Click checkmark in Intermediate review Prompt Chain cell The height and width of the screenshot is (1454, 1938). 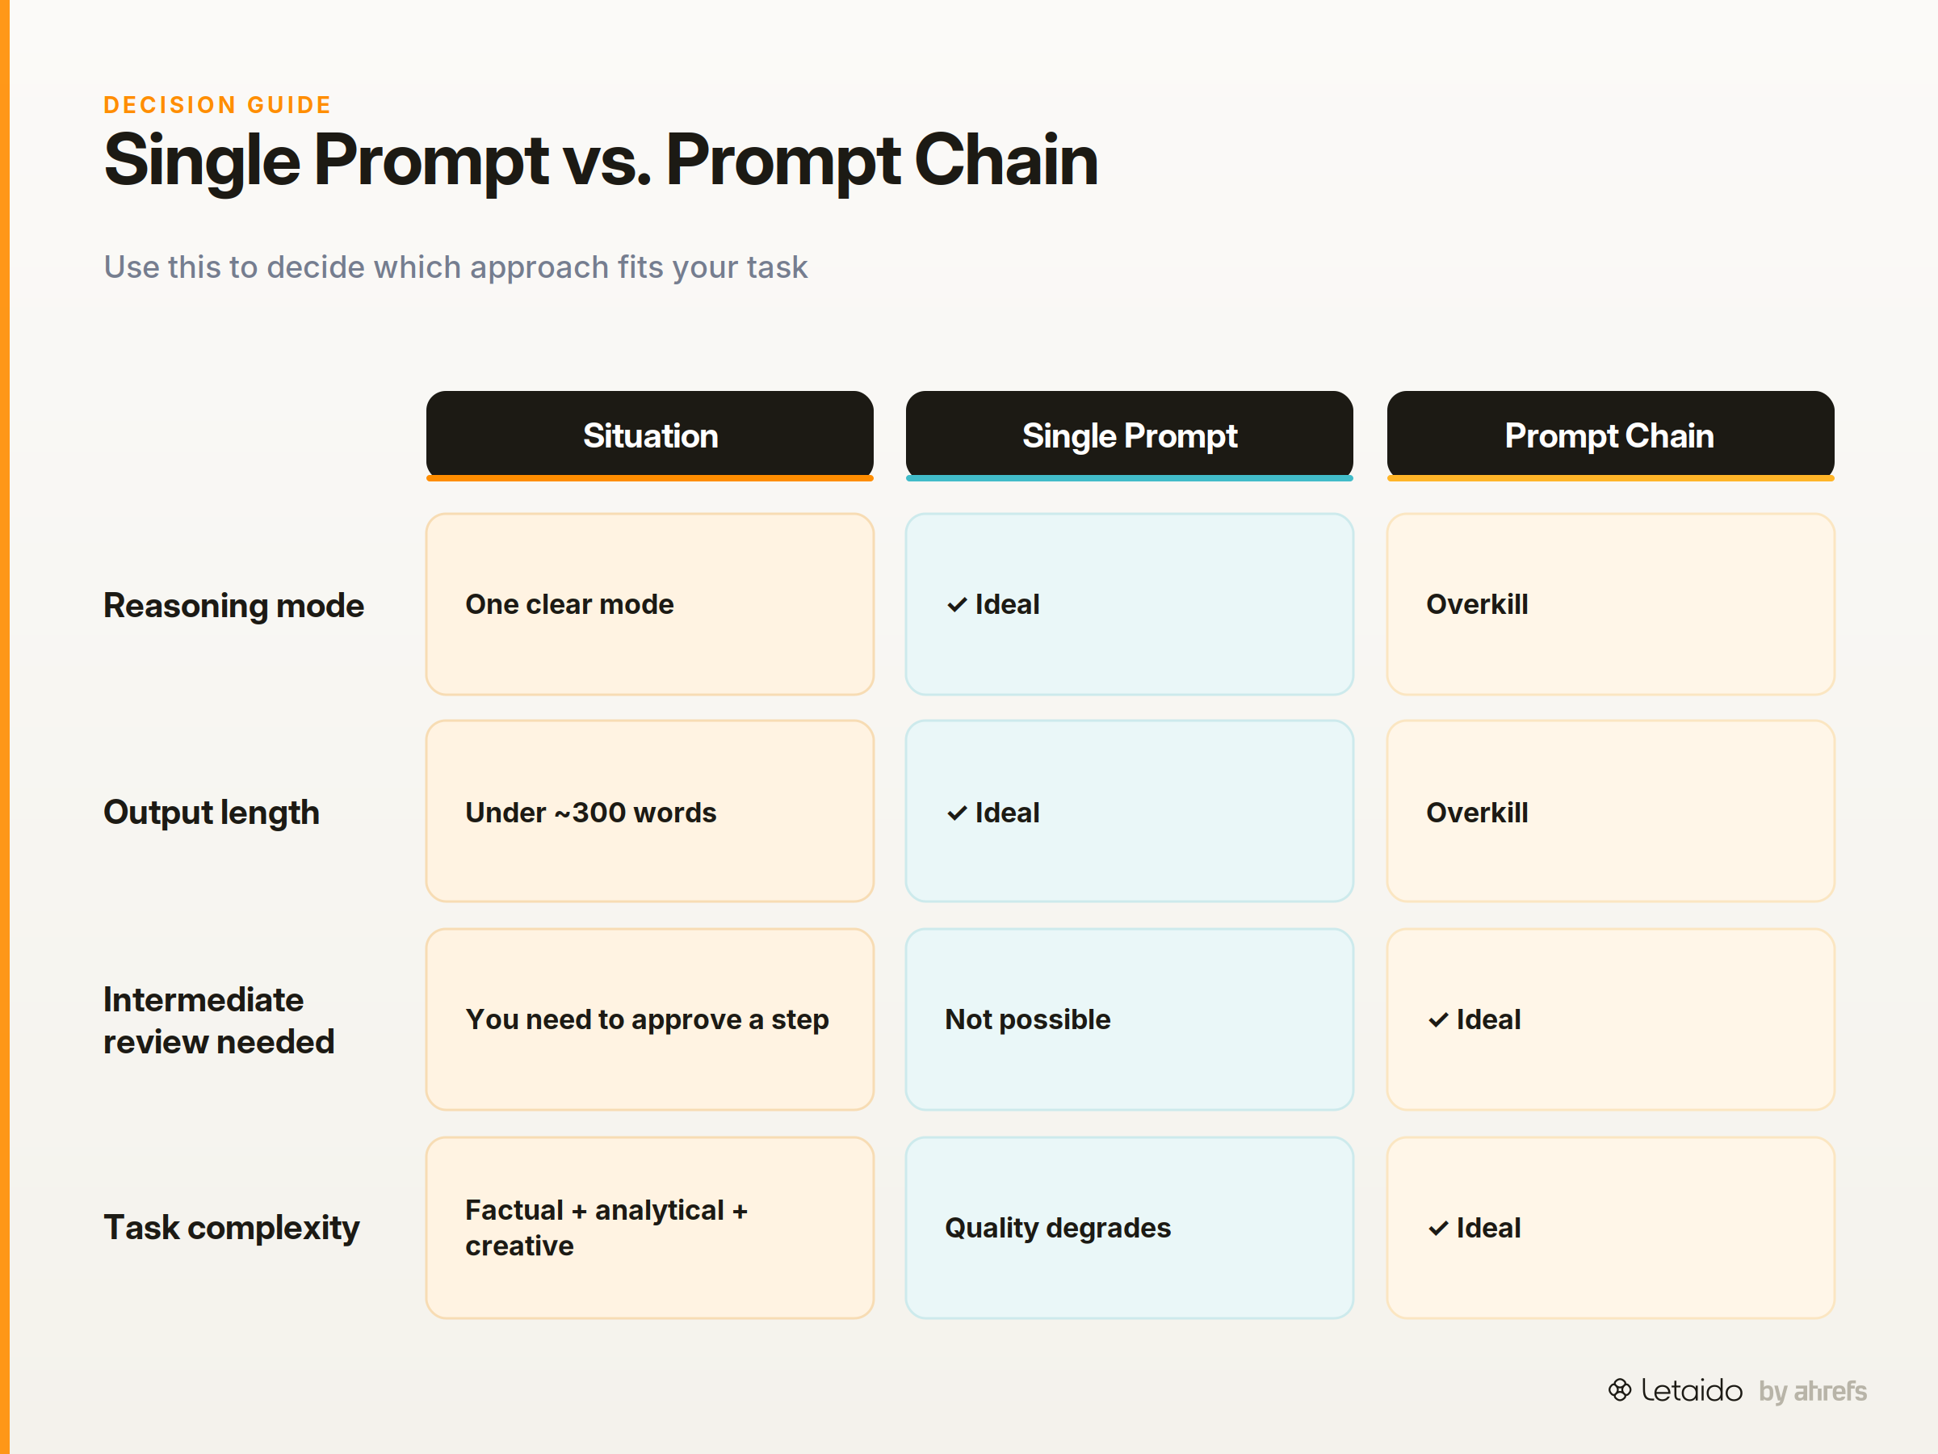[x=1437, y=1020]
